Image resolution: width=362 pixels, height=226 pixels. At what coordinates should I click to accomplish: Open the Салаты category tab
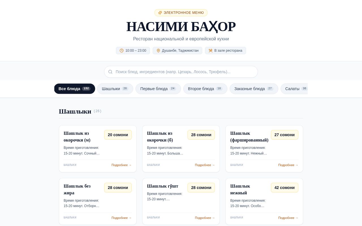tap(294, 89)
